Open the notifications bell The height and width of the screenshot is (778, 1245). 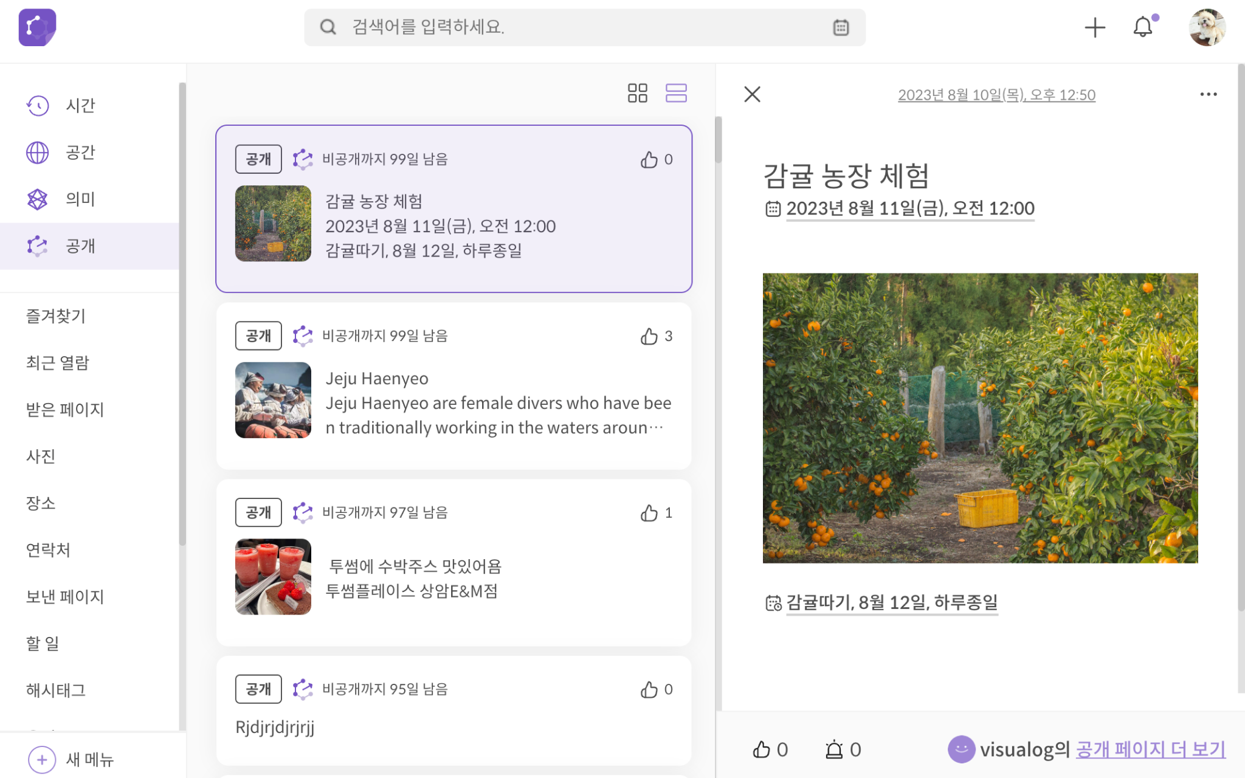click(x=1143, y=27)
